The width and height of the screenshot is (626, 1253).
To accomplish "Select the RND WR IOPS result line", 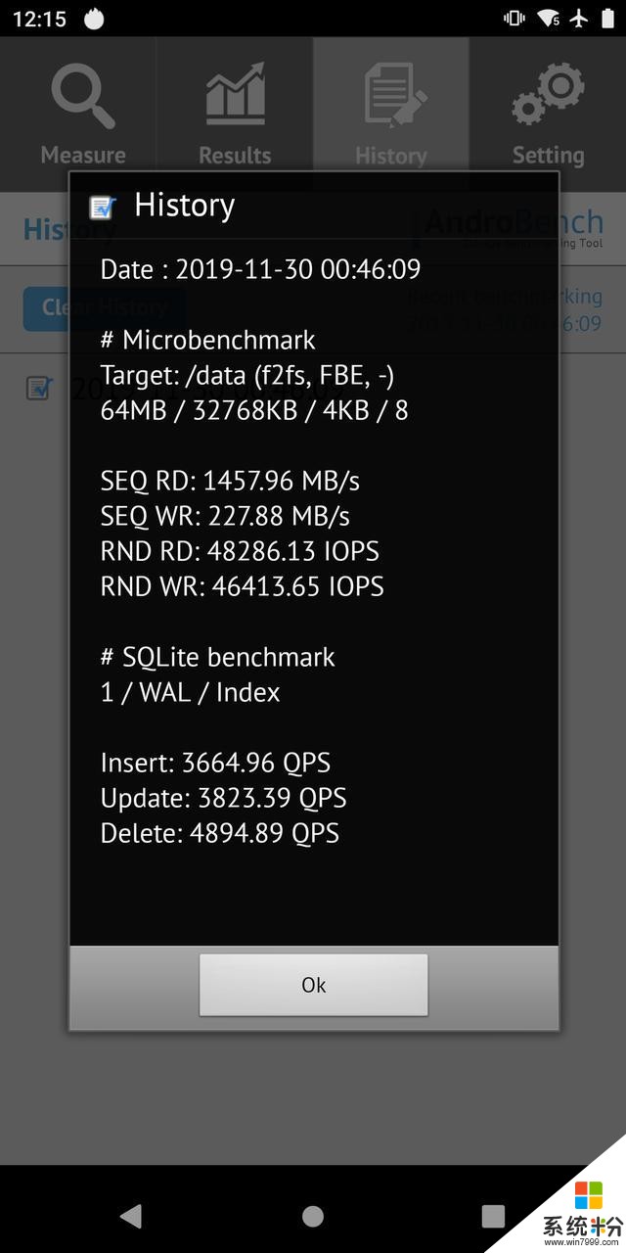I will 242,586.
